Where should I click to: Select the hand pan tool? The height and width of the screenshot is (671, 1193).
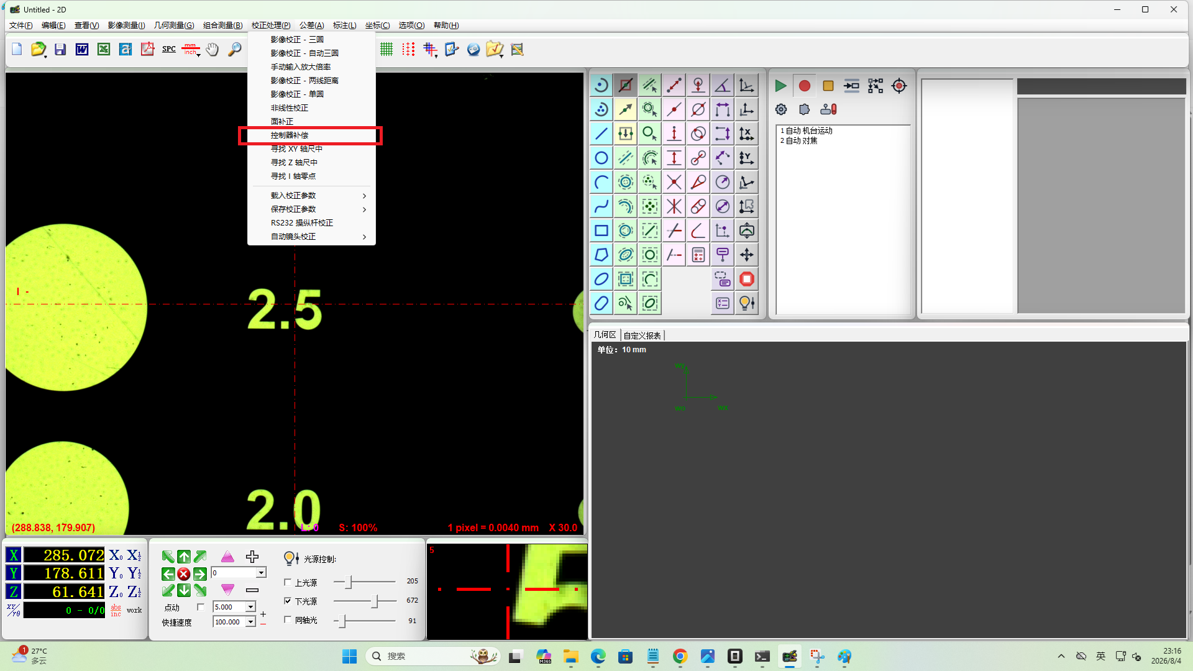213,49
